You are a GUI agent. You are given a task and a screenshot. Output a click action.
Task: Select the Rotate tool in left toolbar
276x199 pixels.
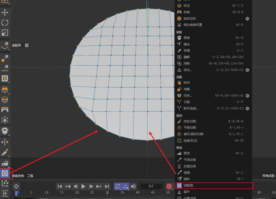5,23
